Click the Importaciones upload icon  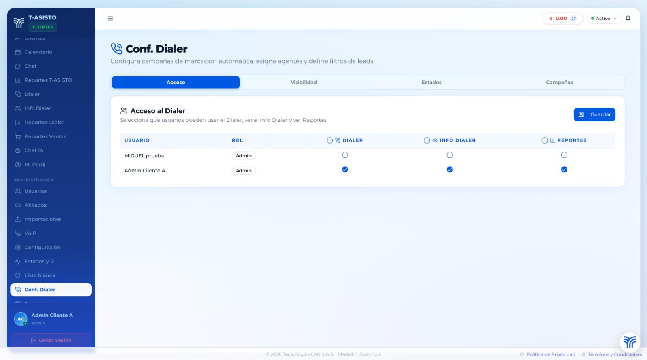coord(18,219)
